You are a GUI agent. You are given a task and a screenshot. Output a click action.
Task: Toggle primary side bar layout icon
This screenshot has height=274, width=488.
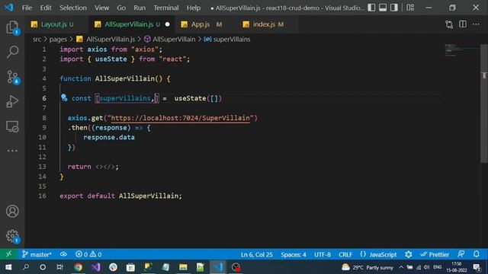coord(371,8)
